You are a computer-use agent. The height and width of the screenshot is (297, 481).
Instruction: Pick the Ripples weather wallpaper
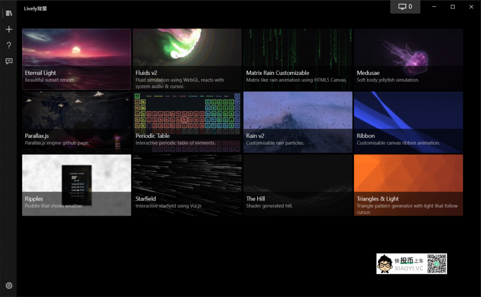pos(77,185)
